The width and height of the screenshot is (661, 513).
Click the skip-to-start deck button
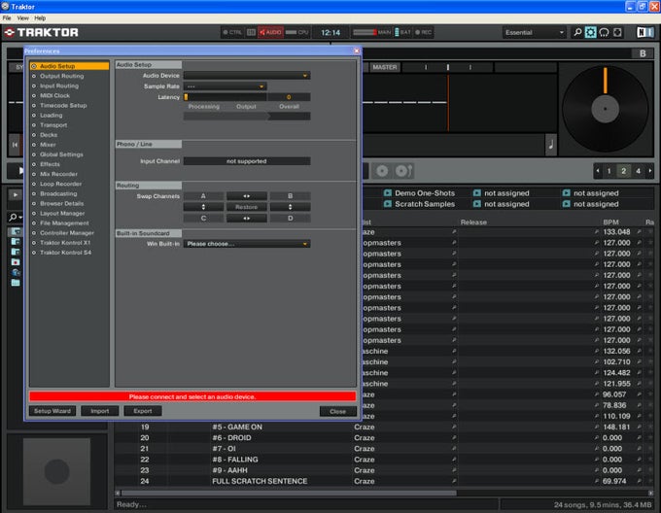tap(16, 145)
